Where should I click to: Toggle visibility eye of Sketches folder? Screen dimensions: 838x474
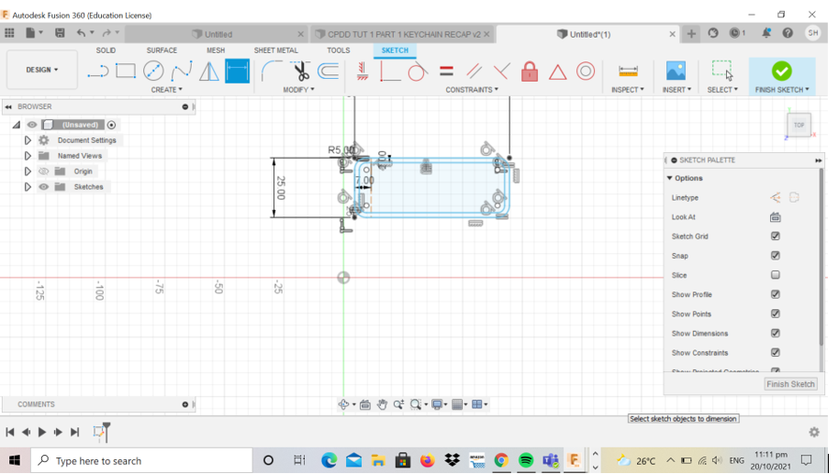point(44,187)
